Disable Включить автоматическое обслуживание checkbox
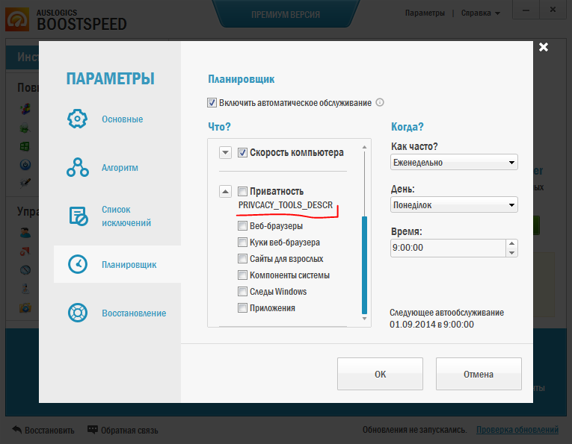 (x=212, y=103)
